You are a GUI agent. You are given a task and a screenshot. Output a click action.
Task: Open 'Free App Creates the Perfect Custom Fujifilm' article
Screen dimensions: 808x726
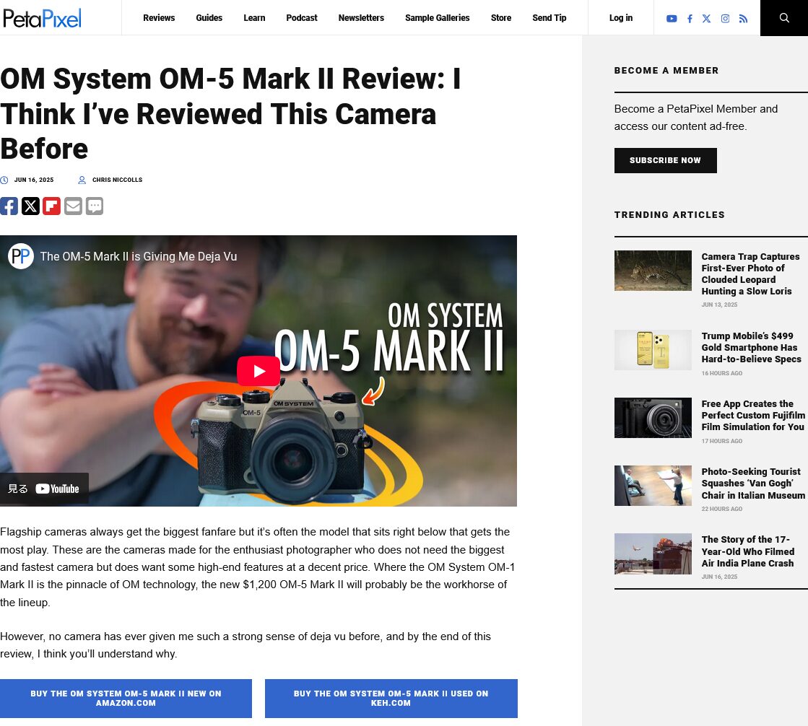coord(753,416)
